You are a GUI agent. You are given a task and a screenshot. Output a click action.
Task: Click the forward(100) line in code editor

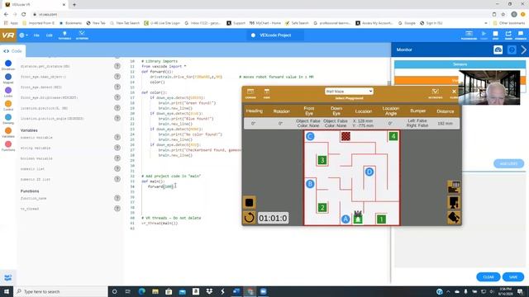160,186
